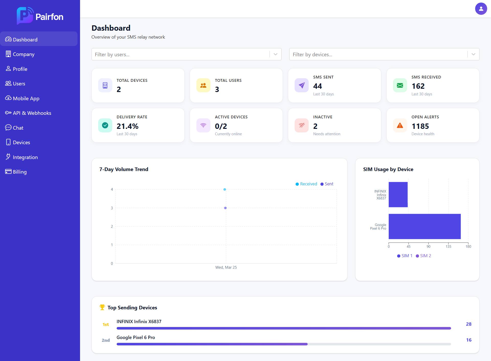491x361 pixels.
Task: Open the API & Webhooks menu item
Action: click(32, 113)
